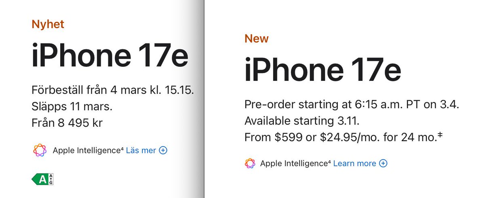The image size is (485, 198).
Task: Click the Pre-order starting at 6:15 a.m. line
Action: coord(352,104)
